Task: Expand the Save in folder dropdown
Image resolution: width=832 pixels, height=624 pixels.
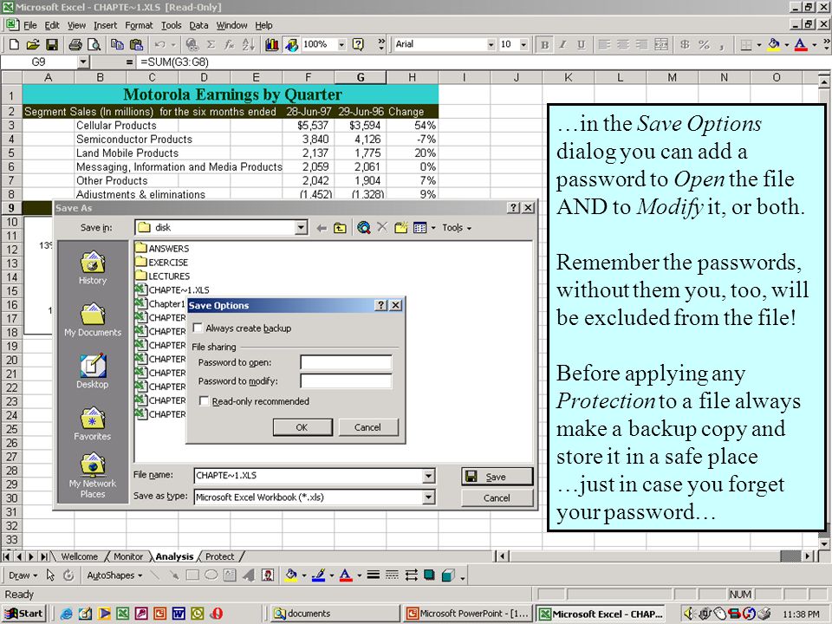Action: pos(301,228)
